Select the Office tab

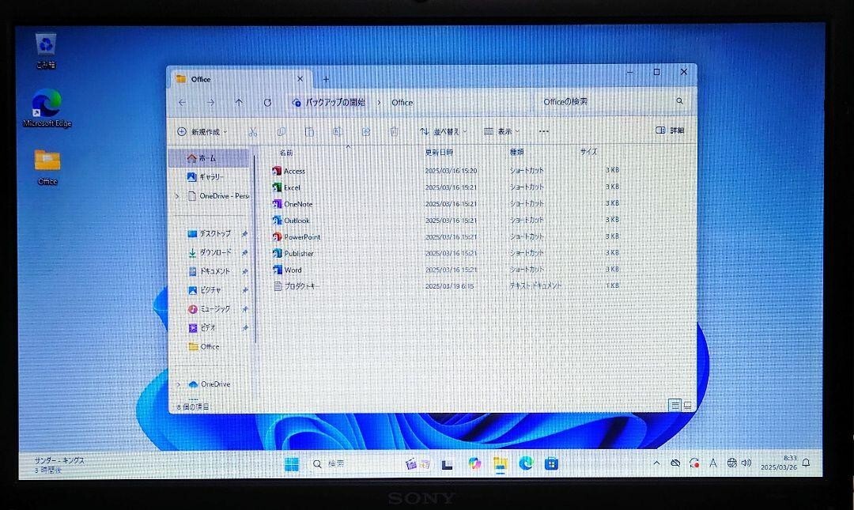tap(240, 79)
